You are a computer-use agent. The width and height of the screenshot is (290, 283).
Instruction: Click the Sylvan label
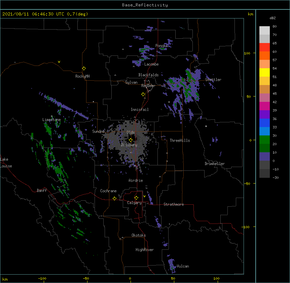(x=131, y=82)
